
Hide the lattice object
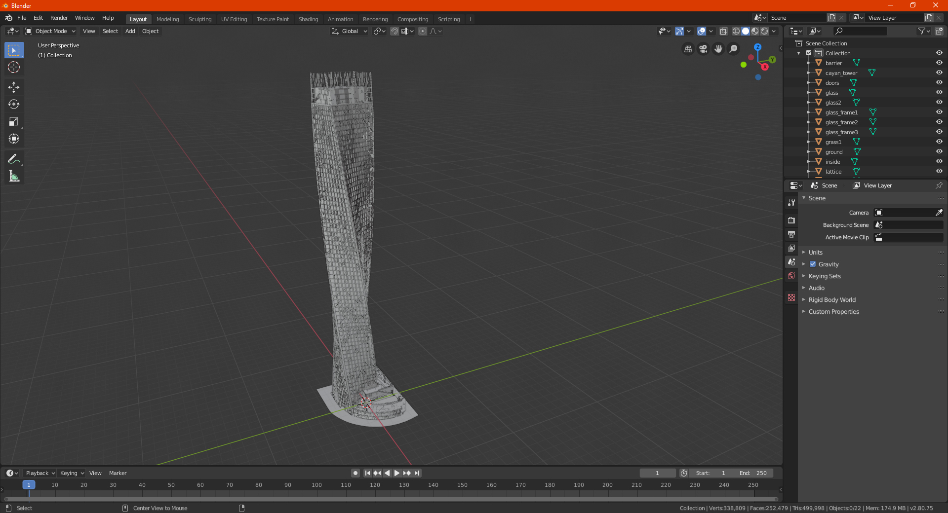coord(939,171)
